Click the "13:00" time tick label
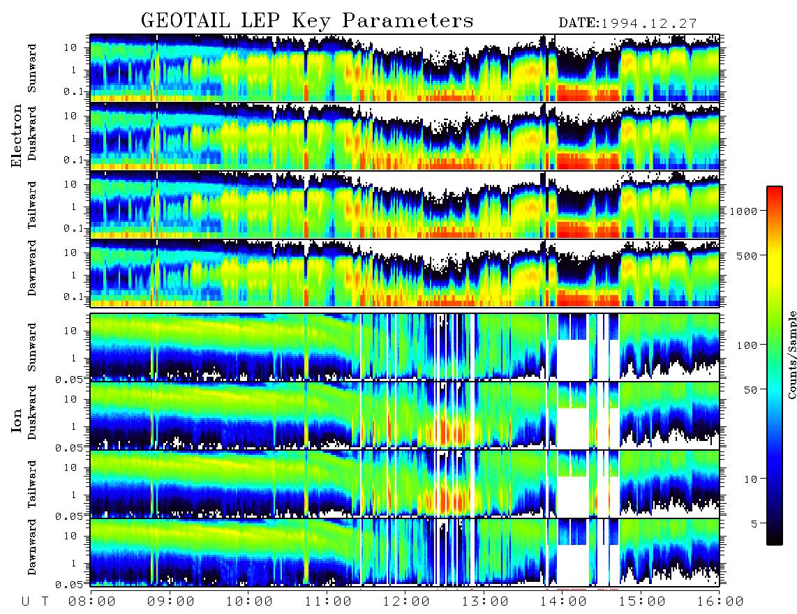Viewport: 797px width, 614px height. coord(485,601)
